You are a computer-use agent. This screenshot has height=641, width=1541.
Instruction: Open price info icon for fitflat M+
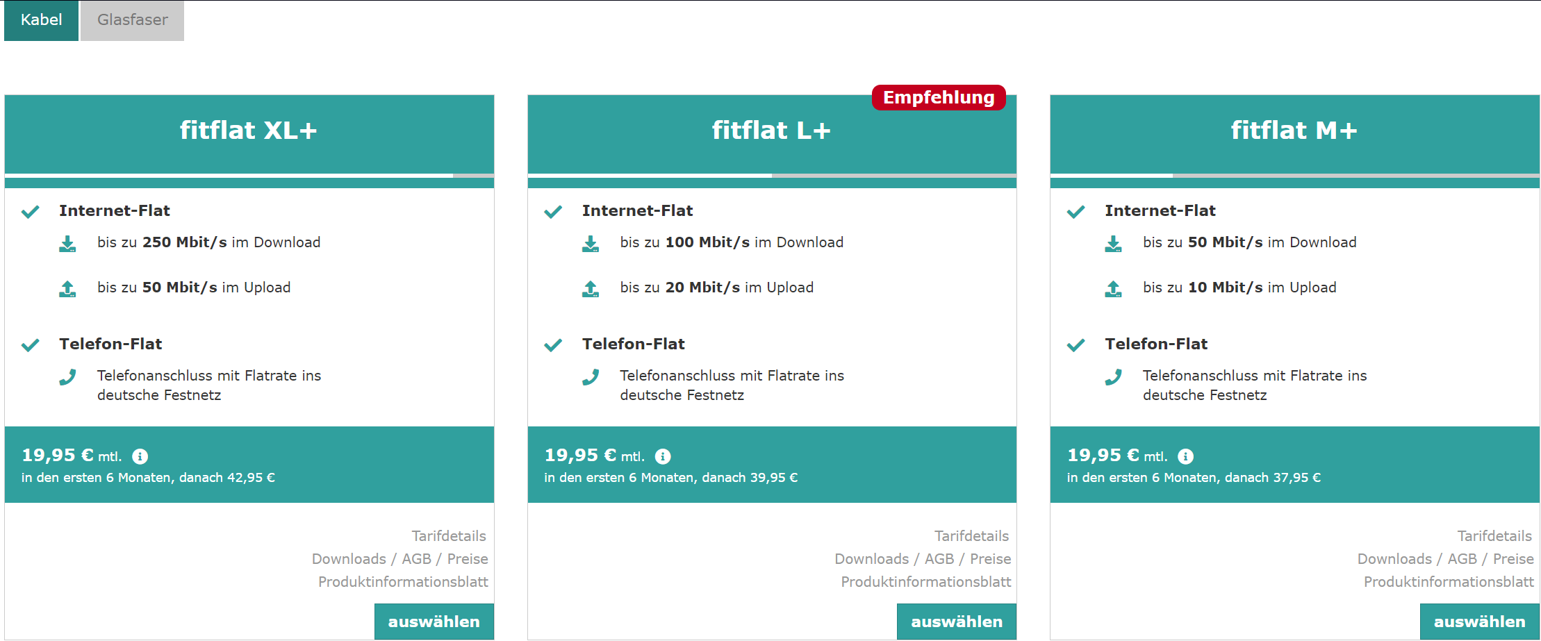point(1186,456)
